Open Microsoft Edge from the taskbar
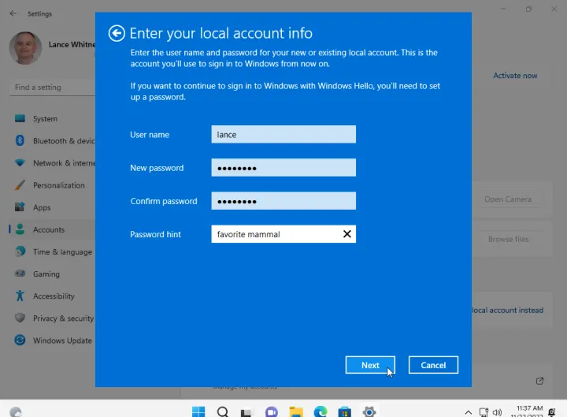The image size is (567, 417). 321,411
